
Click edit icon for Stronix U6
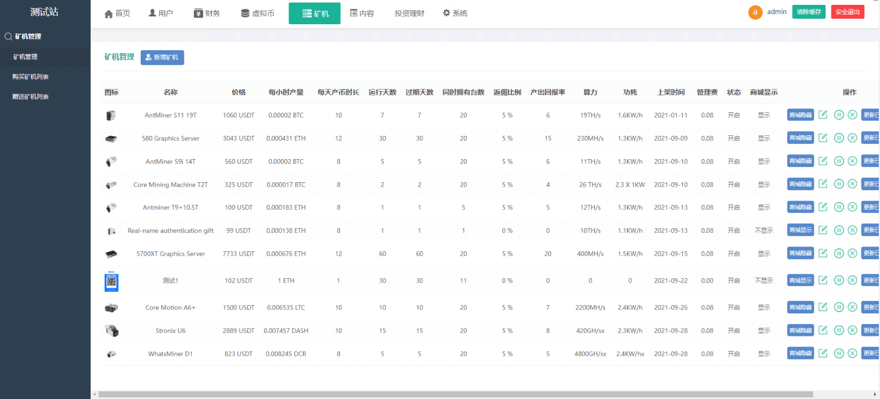823,331
